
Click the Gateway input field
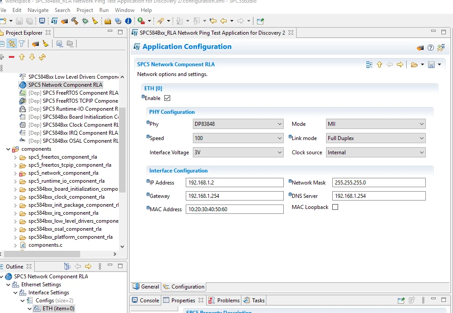235,196
